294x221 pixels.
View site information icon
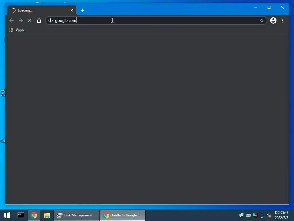pyautogui.click(x=51, y=20)
